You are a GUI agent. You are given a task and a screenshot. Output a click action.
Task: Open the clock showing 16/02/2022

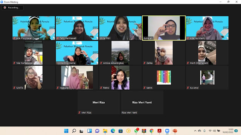[x=228, y=131]
